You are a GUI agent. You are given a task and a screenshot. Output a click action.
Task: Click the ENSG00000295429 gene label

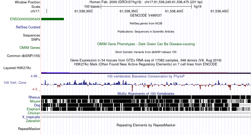pos(25,19)
